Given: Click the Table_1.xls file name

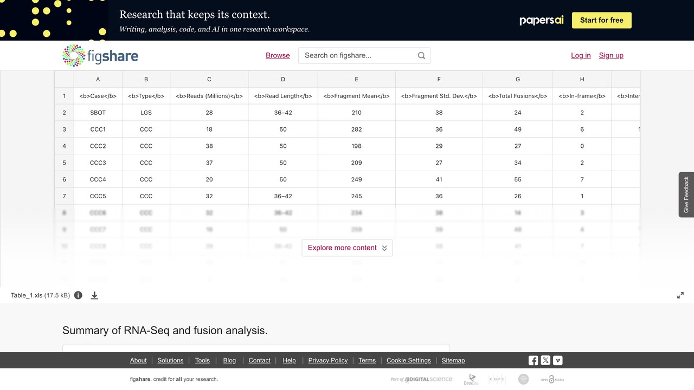Looking at the screenshot, I should pyautogui.click(x=27, y=295).
